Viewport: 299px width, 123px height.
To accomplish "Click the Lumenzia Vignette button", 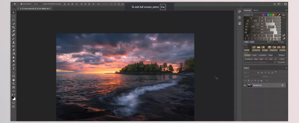I will [x=273, y=50].
